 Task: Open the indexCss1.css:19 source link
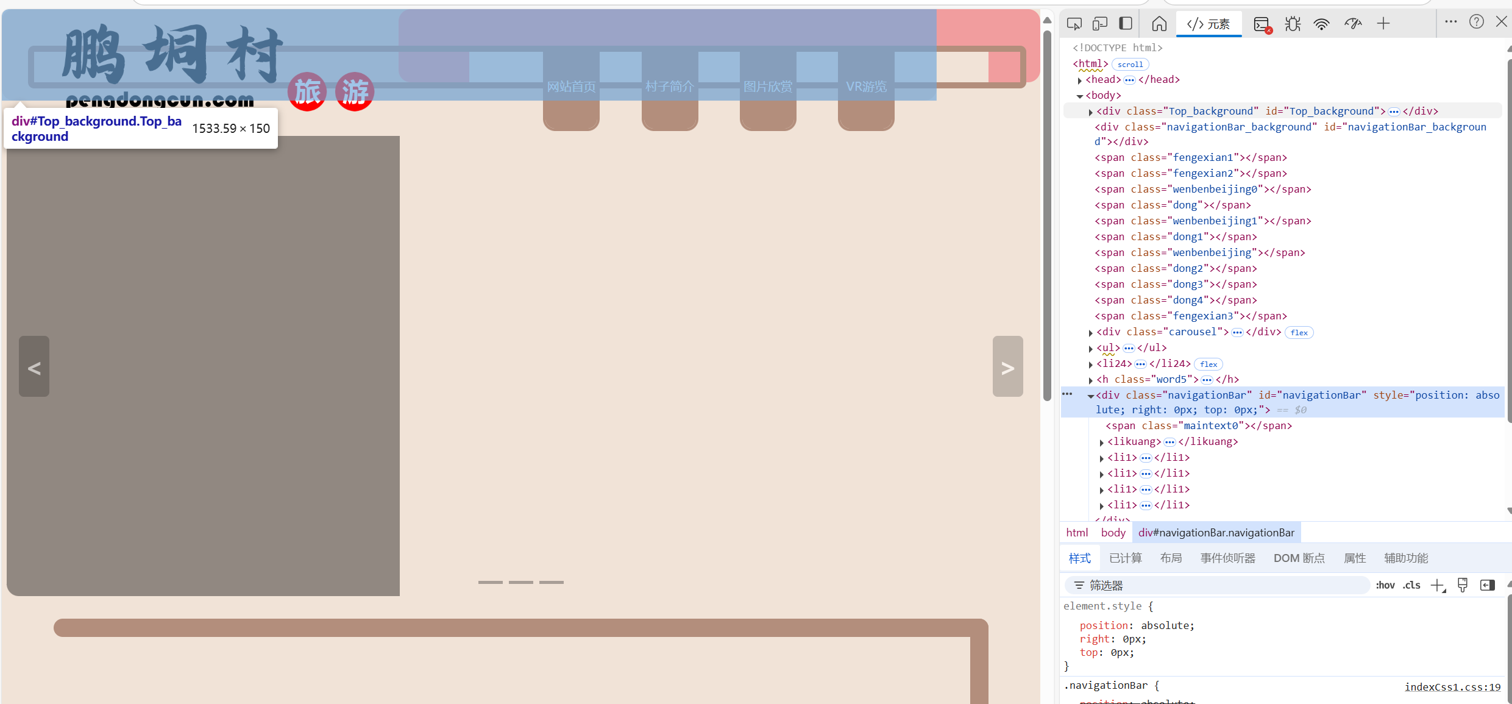click(x=1452, y=687)
